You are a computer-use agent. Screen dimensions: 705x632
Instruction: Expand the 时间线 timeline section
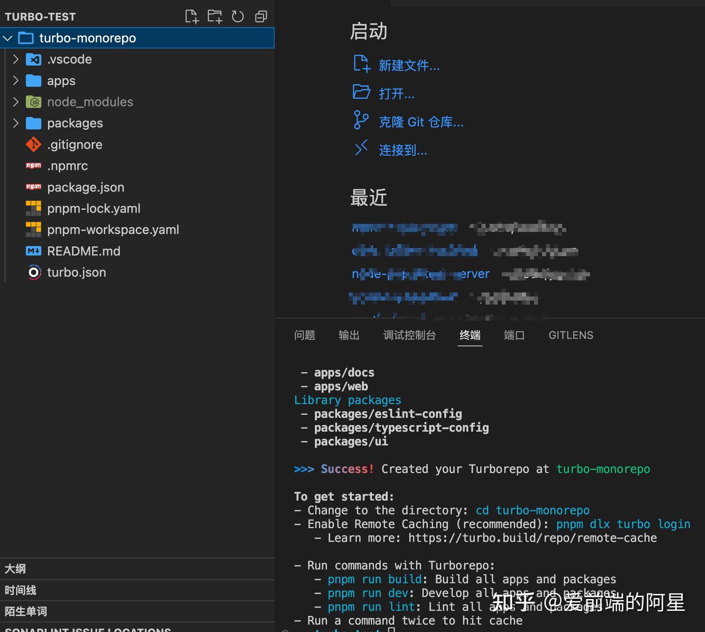point(137,590)
